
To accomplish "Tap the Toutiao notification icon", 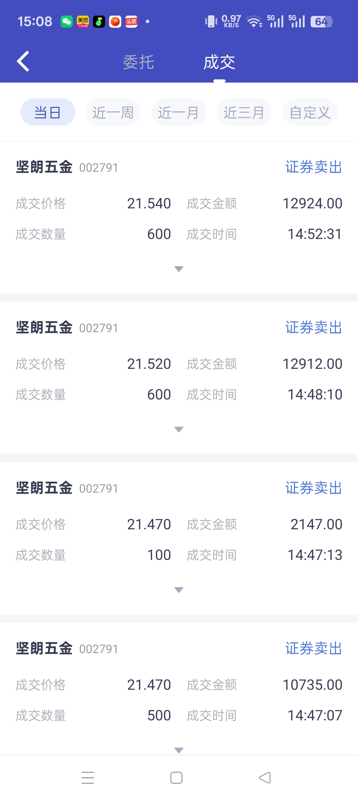I will tap(131, 22).
